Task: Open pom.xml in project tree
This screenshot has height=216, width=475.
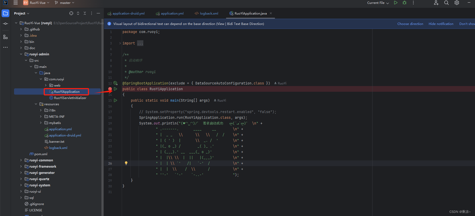Action: pos(38,154)
